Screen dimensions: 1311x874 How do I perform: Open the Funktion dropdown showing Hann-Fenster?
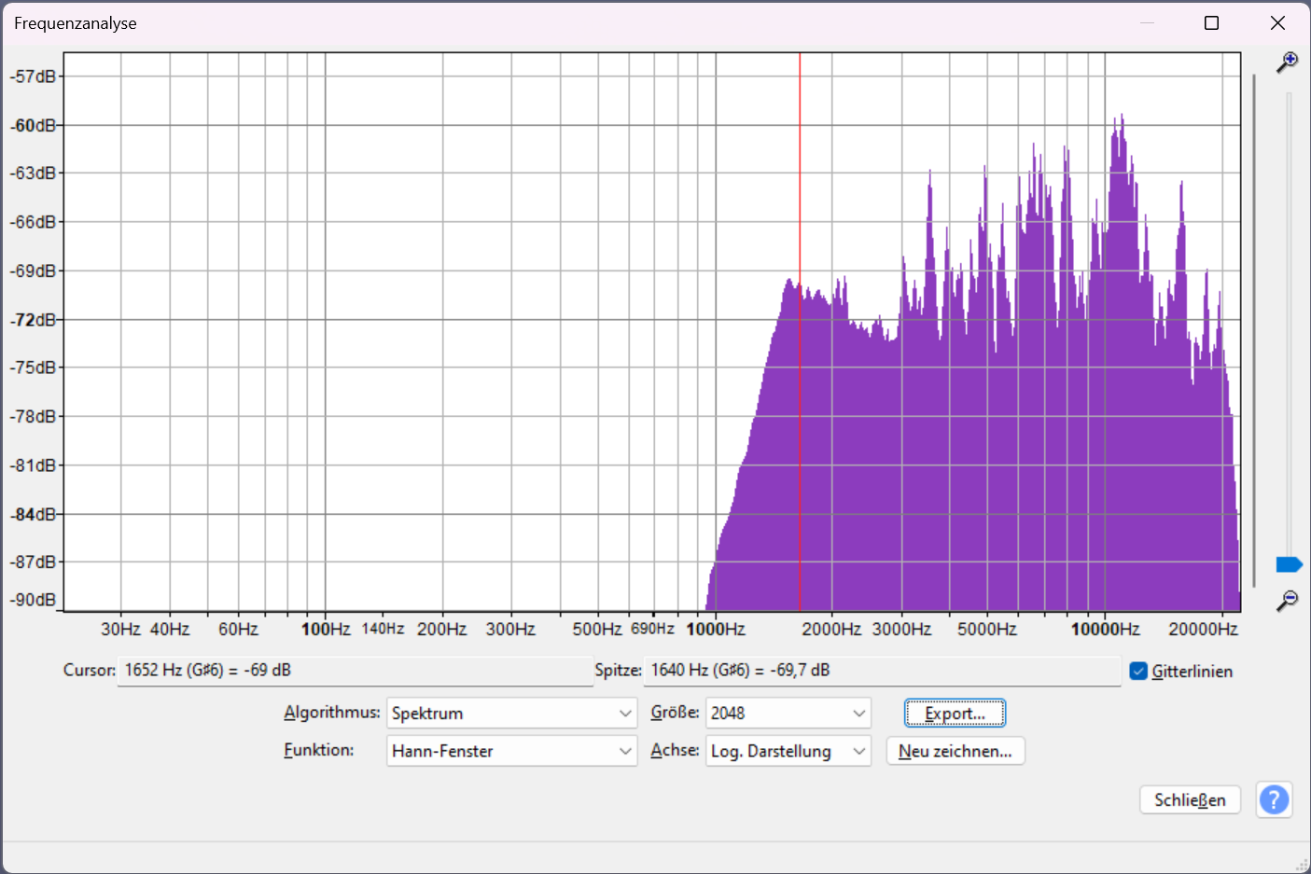tap(511, 751)
